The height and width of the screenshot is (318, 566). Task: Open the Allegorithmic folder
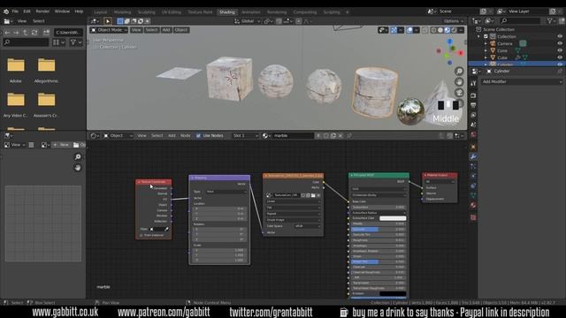coord(46,70)
